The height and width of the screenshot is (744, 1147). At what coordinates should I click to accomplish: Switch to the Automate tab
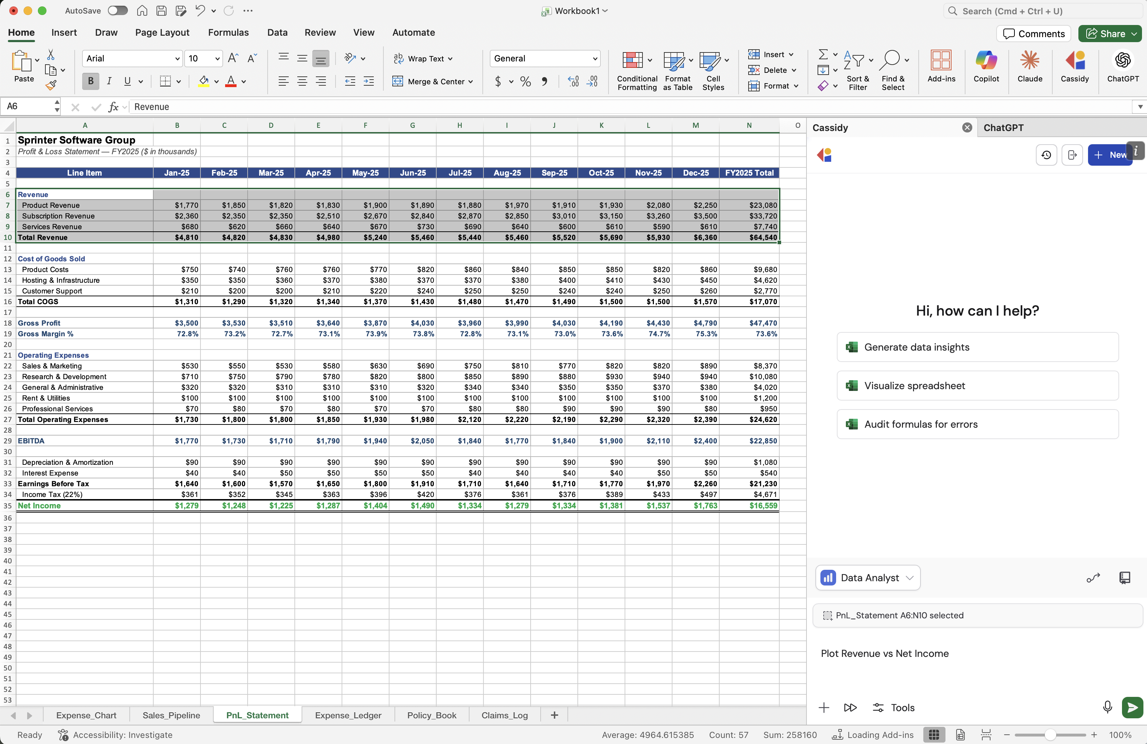[x=413, y=32]
